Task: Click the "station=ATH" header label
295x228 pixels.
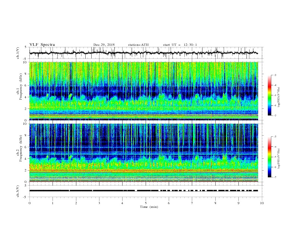Action: tap(138, 45)
